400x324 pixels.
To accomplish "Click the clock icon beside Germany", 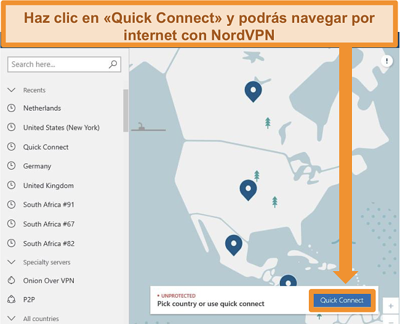I will [x=11, y=166].
